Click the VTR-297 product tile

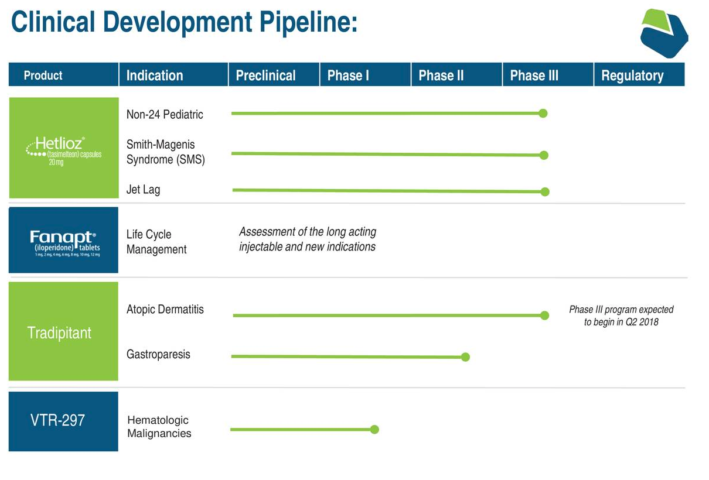(x=63, y=421)
